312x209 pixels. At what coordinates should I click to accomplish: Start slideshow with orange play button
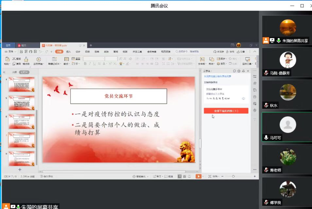coord(198,176)
